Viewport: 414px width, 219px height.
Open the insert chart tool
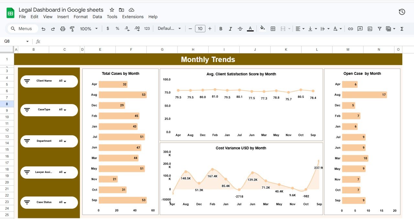point(370,28)
